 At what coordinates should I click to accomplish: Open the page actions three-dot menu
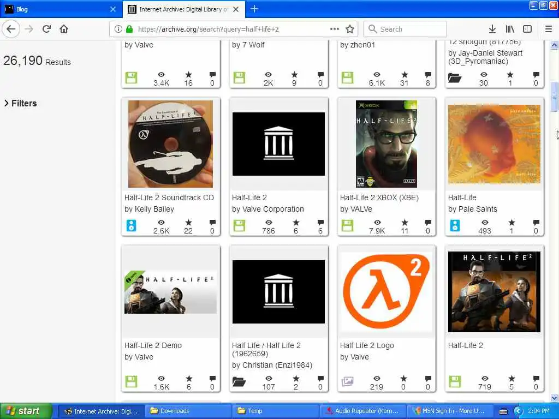(x=334, y=29)
